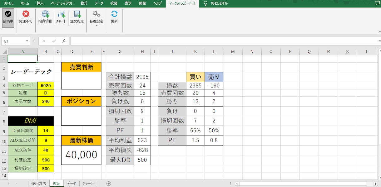Switch to the チャート sheet tab
The width and height of the screenshot is (381, 187).
[x=88, y=184]
